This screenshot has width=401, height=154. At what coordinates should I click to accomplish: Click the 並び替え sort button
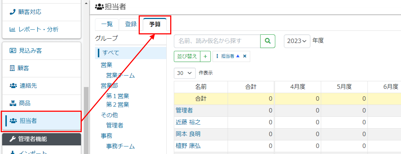[x=187, y=57]
